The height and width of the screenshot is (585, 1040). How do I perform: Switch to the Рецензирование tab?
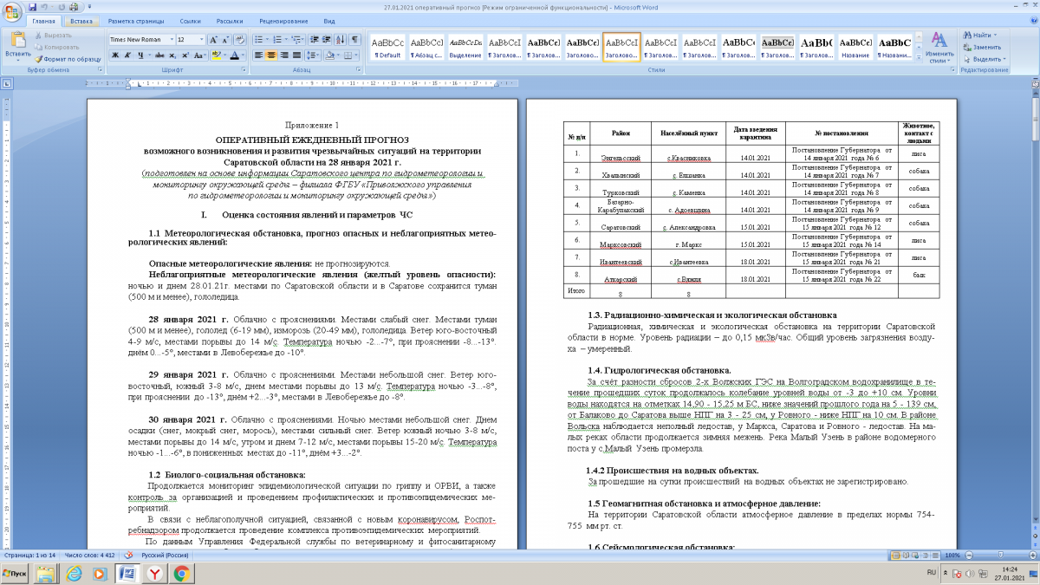283,20
